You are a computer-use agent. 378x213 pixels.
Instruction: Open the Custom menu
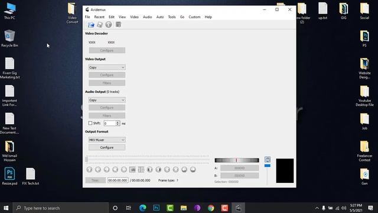194,17
